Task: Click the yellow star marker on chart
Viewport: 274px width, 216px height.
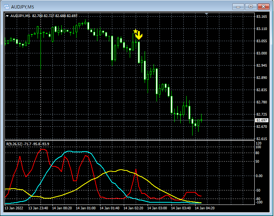Action: [x=135, y=32]
